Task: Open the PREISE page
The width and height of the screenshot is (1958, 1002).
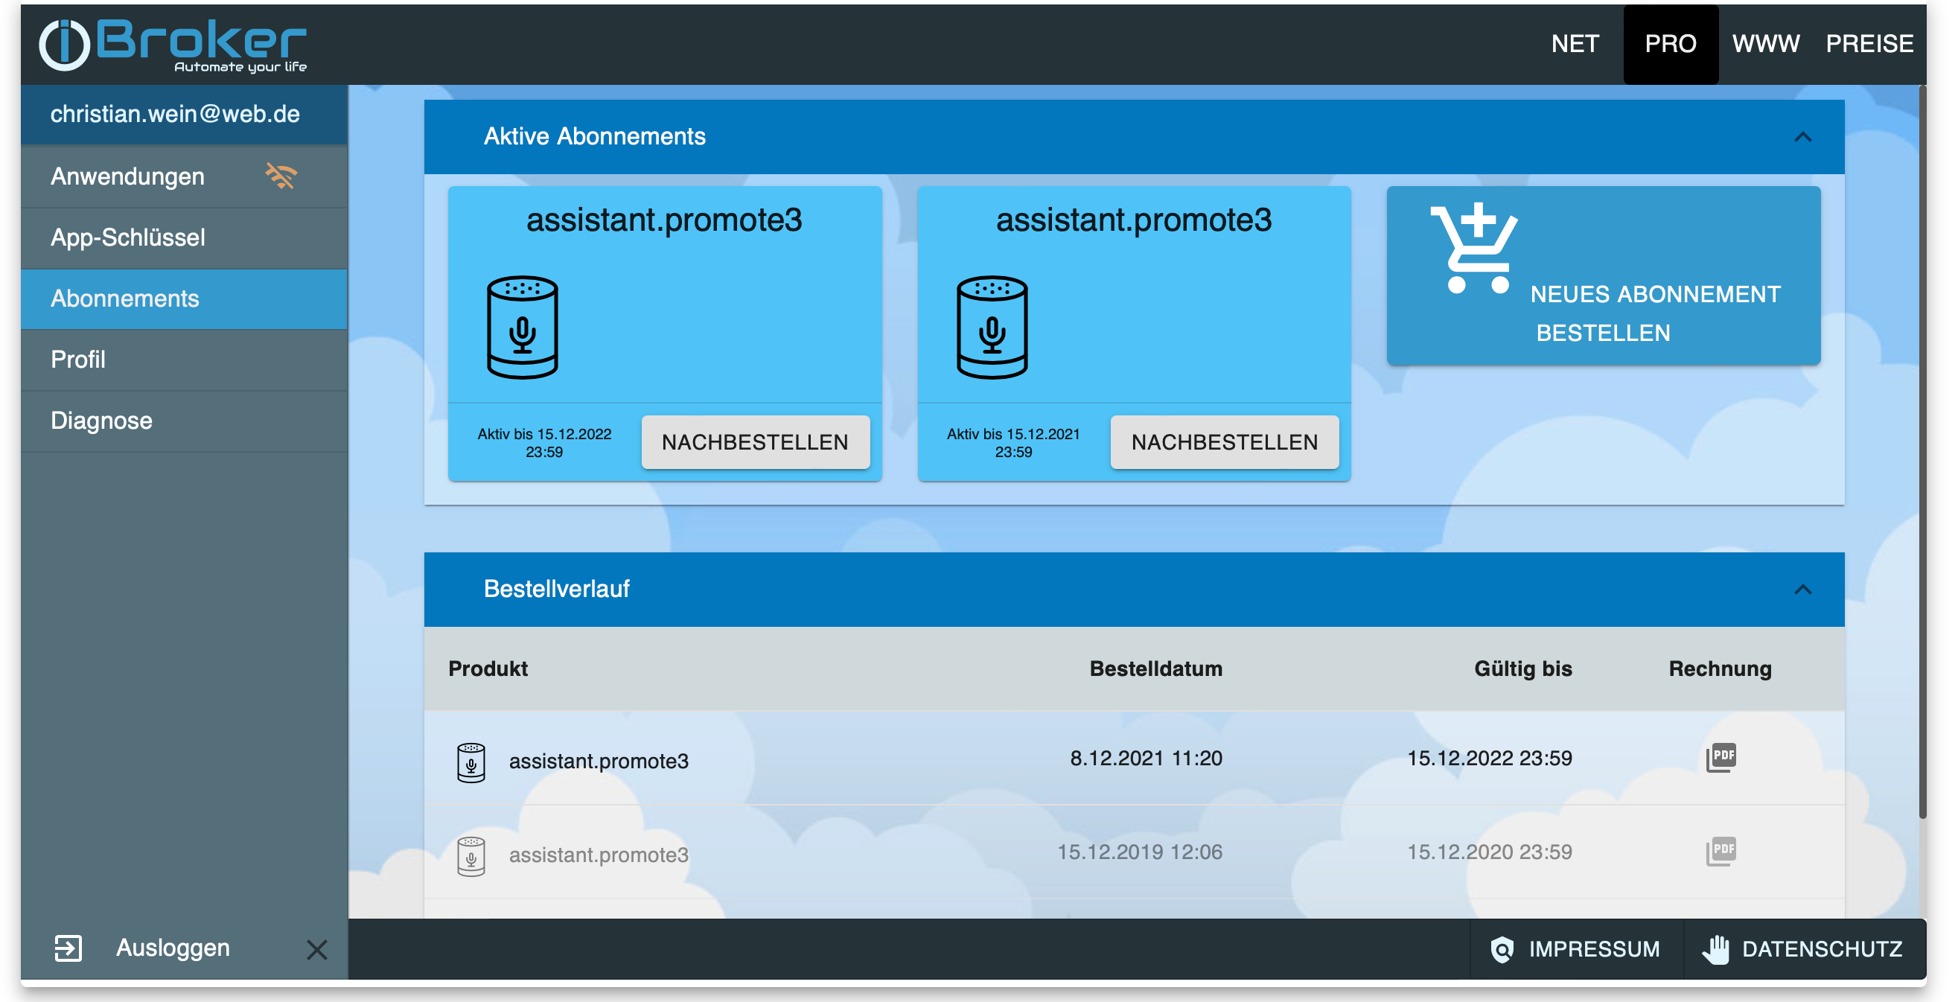Action: point(1869,43)
